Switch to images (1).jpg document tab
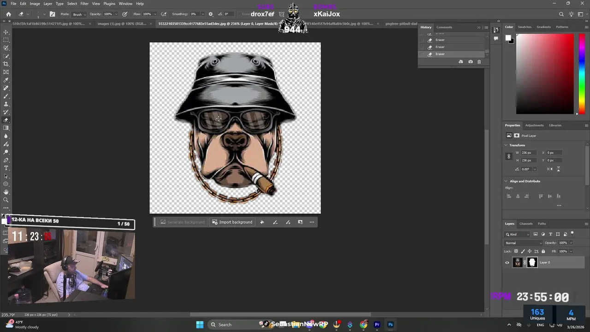This screenshot has width=590, height=332. (122, 24)
